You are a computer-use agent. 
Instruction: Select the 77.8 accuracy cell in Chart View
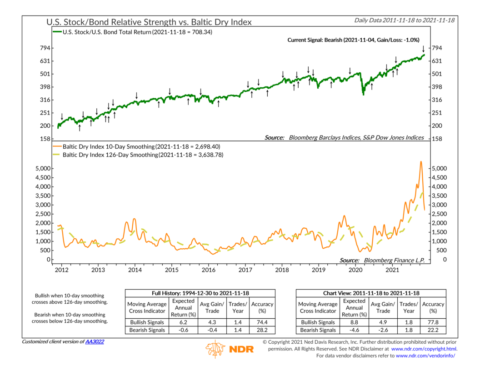pos(433,321)
